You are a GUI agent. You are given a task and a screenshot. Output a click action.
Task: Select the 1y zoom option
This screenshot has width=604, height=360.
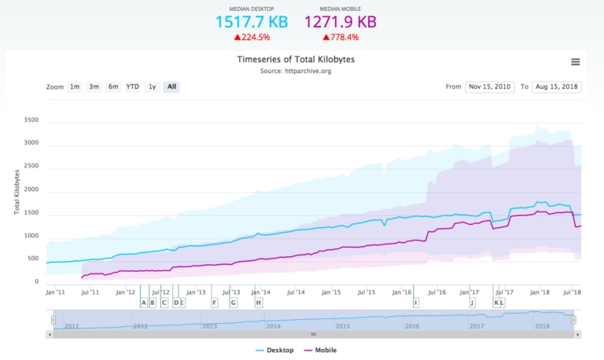153,86
